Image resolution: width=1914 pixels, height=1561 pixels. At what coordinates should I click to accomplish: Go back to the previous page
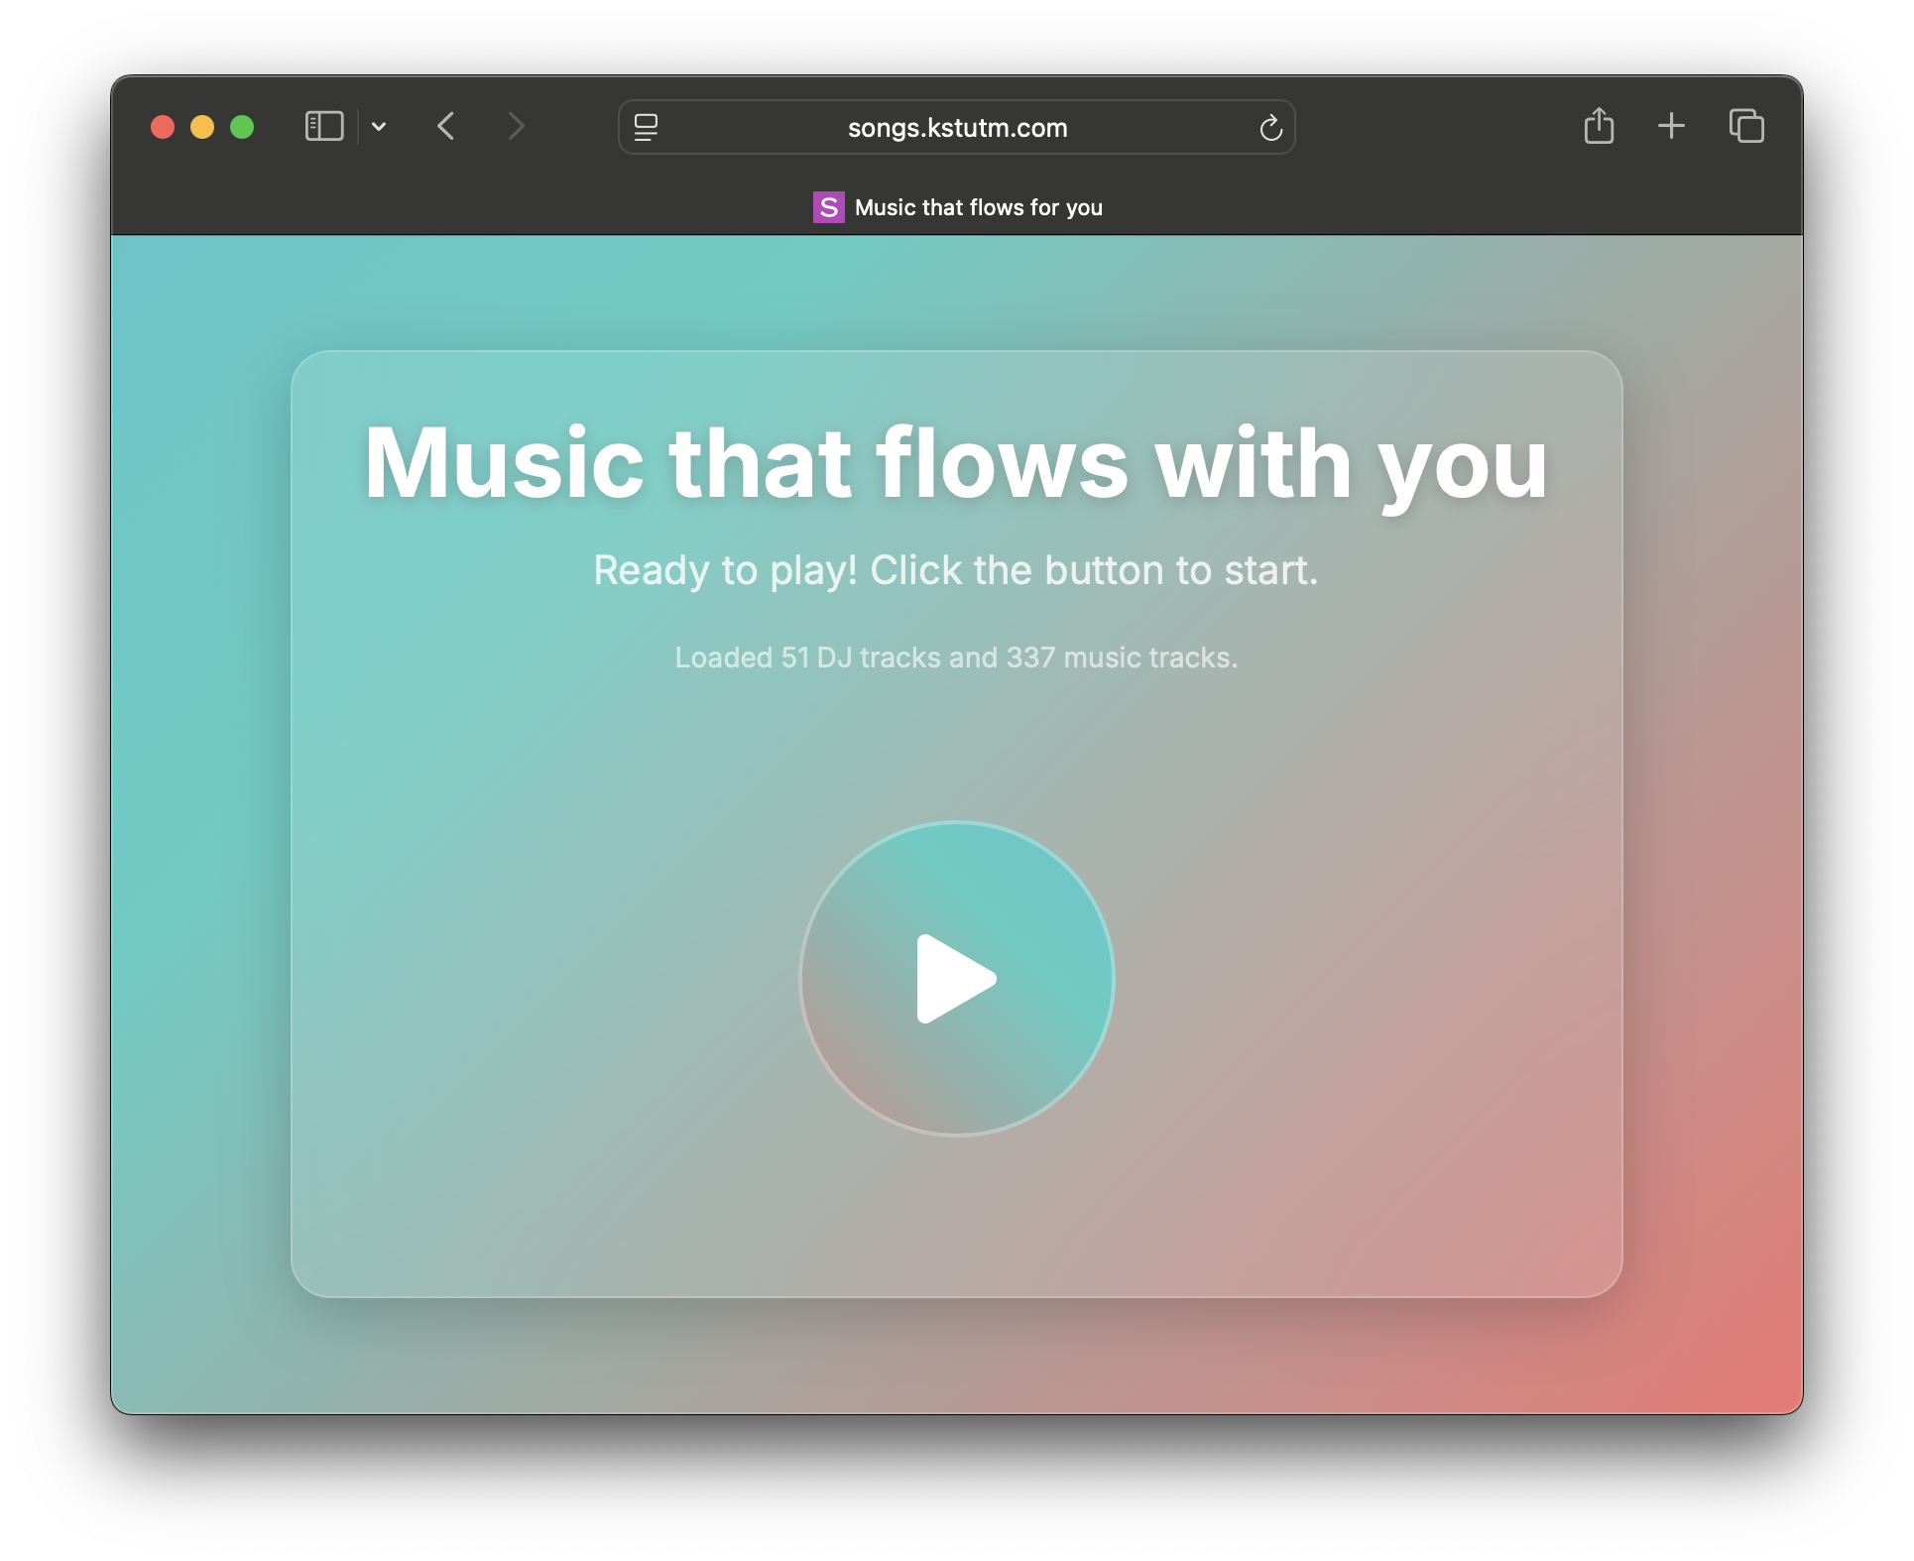point(446,127)
